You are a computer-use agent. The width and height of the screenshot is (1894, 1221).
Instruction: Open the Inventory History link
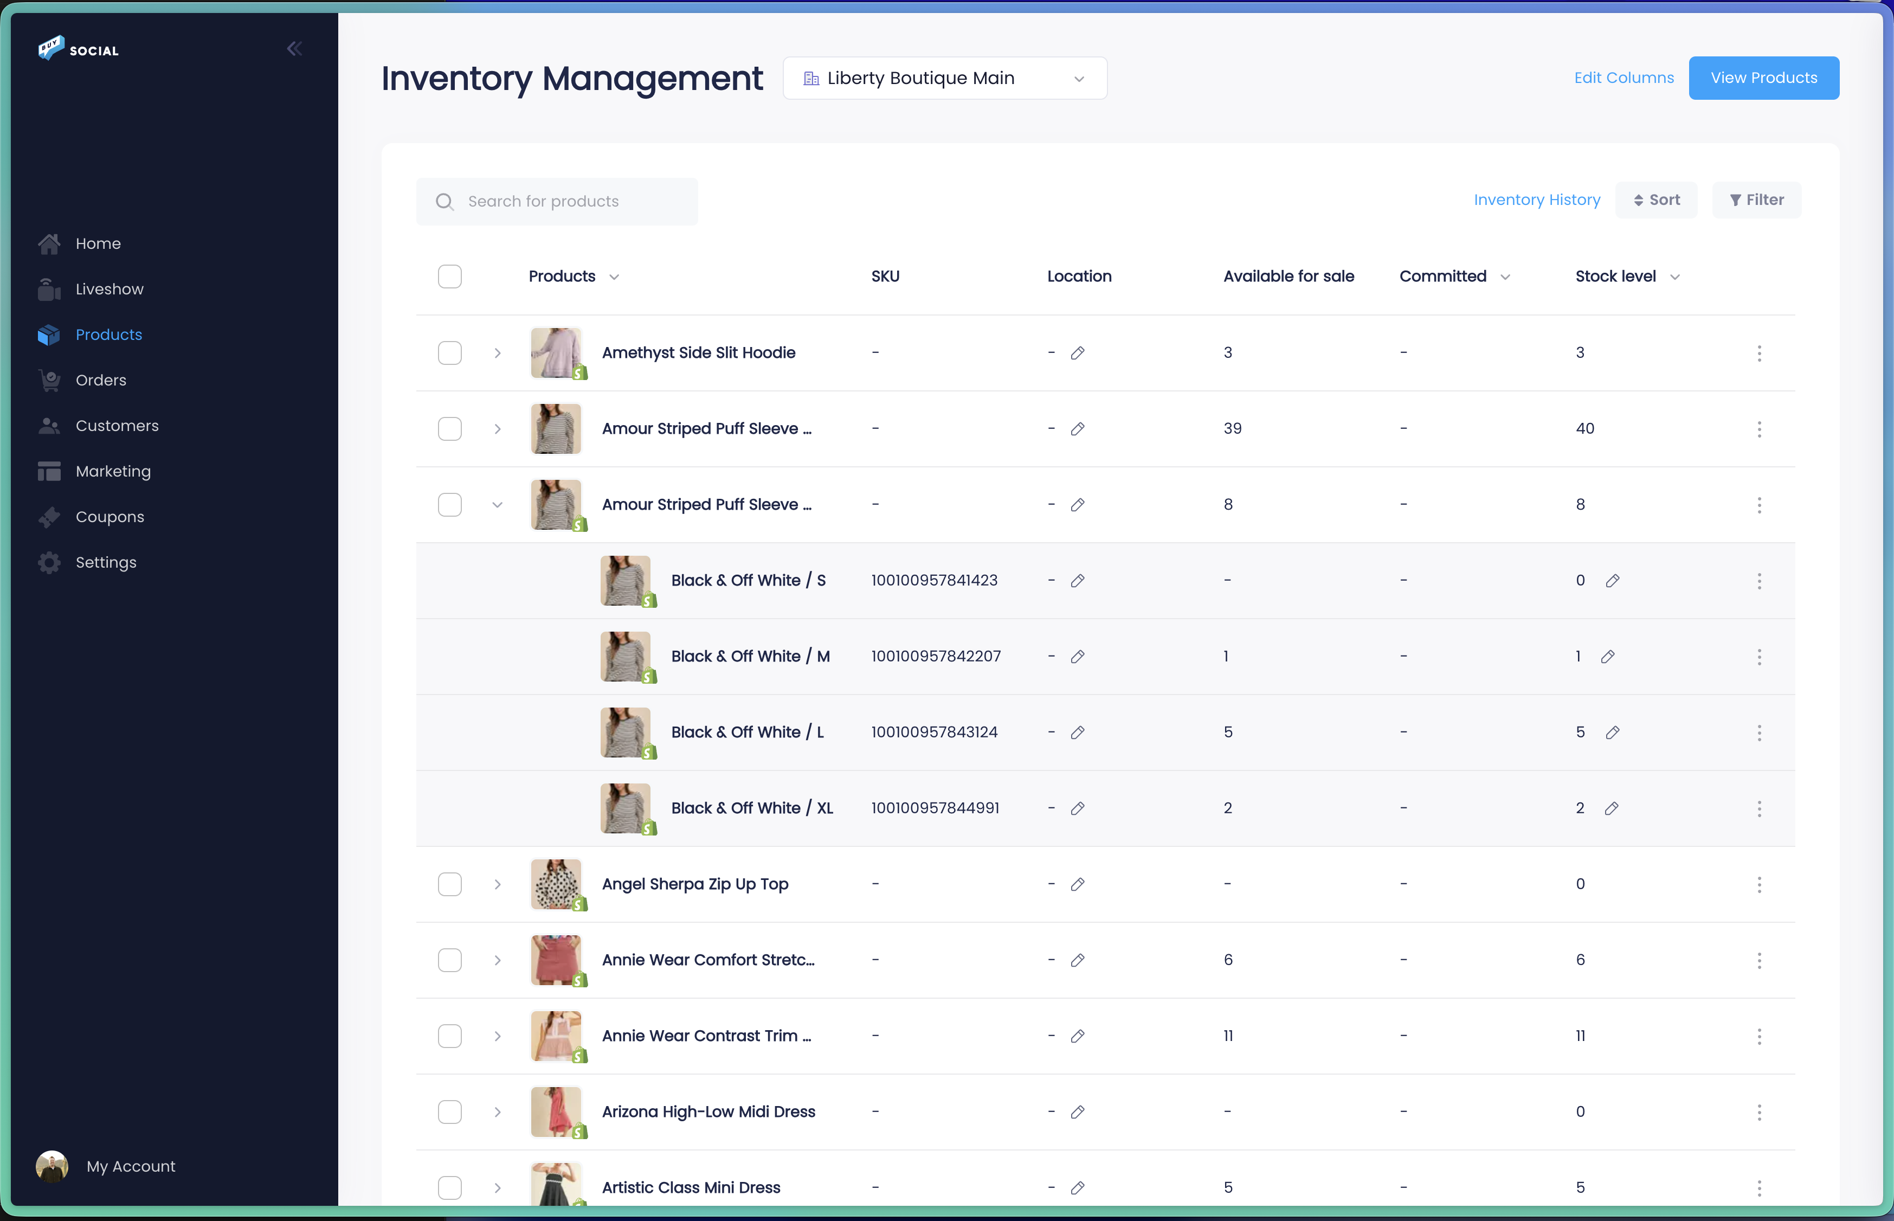tap(1536, 200)
